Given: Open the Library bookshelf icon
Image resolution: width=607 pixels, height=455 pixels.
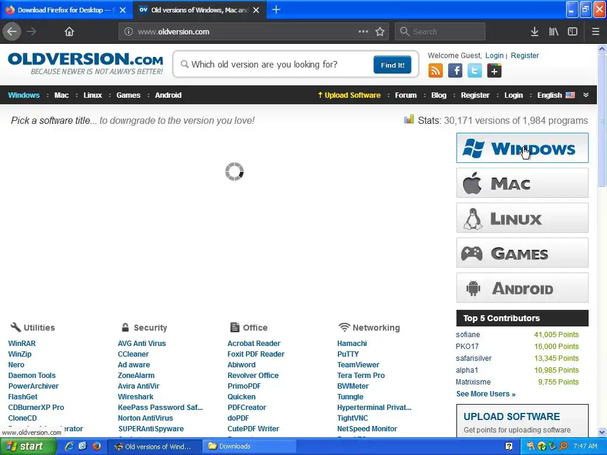Looking at the screenshot, I should point(554,31).
